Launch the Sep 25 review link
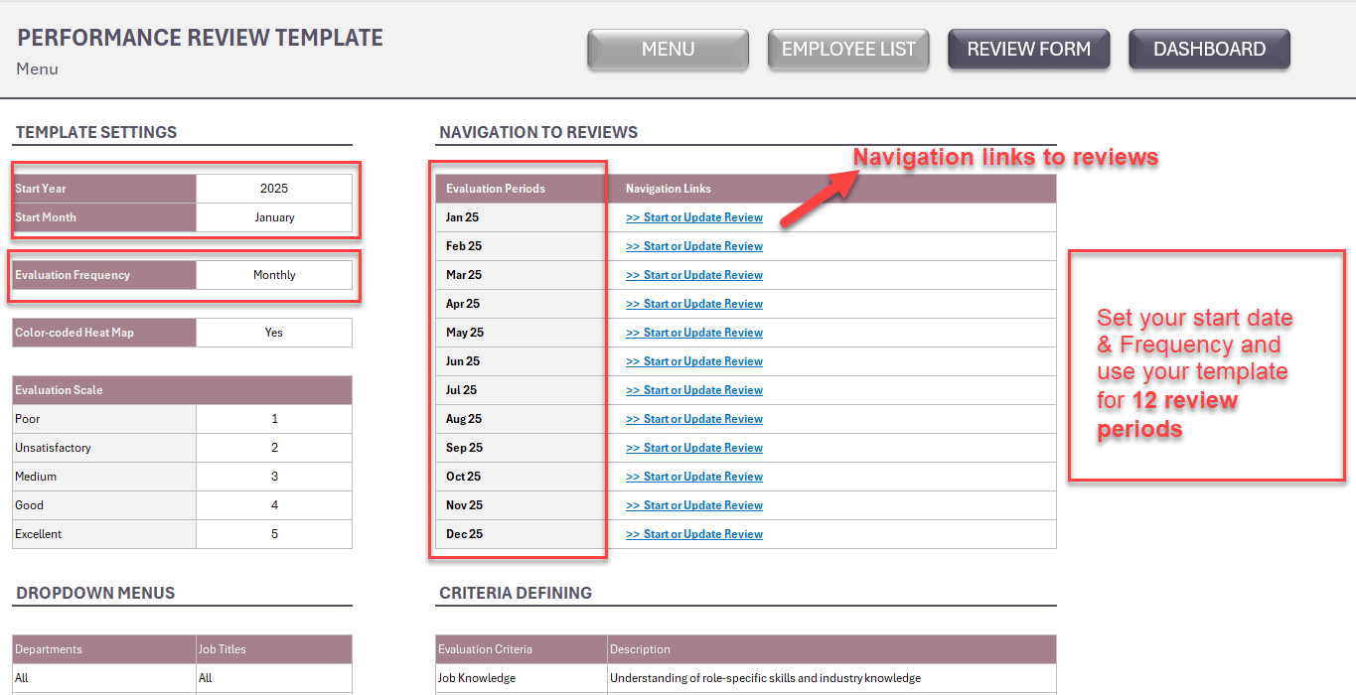1356x695 pixels. click(694, 448)
